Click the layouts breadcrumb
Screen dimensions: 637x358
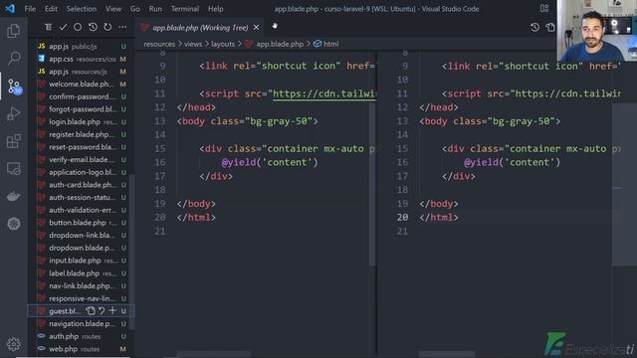(223, 44)
